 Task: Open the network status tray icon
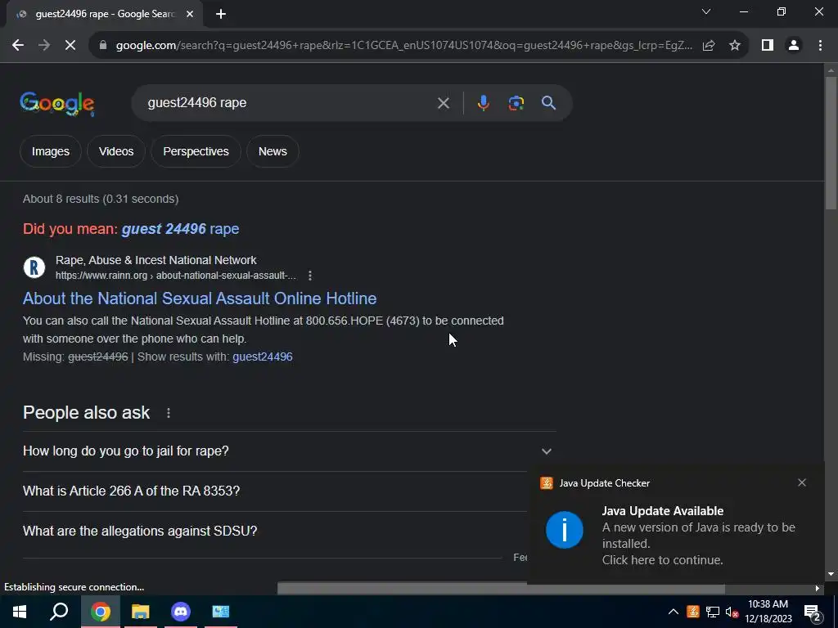pyautogui.click(x=713, y=612)
